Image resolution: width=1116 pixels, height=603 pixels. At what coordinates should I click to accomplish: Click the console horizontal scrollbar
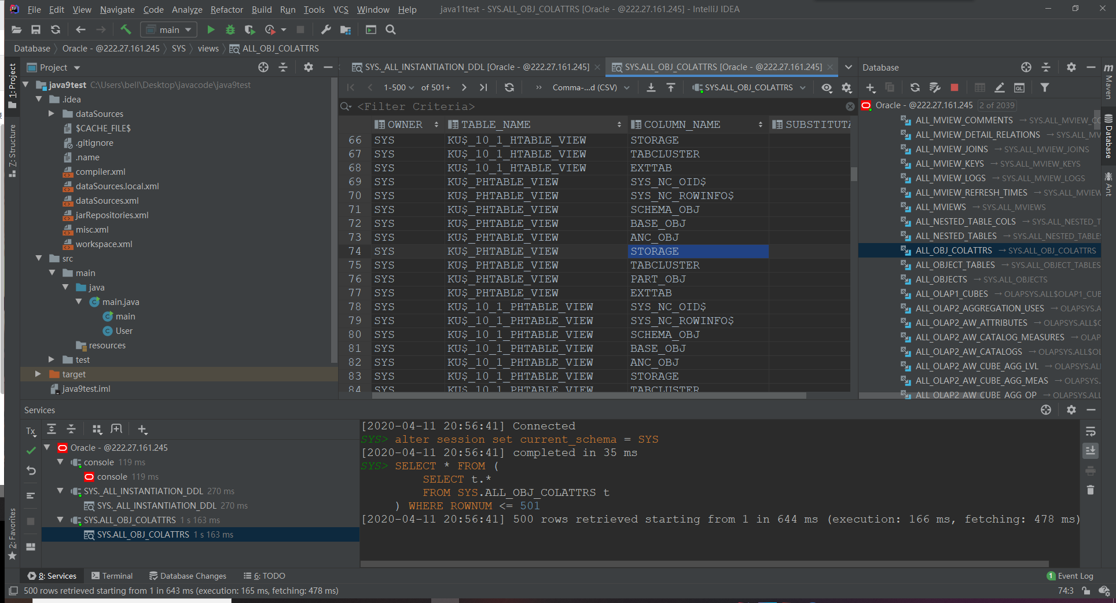click(x=704, y=564)
